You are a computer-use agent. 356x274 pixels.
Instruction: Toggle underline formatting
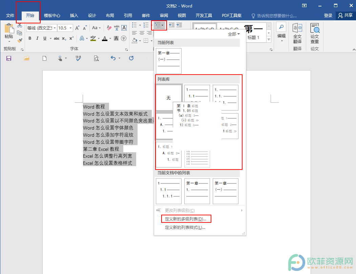tap(45, 38)
